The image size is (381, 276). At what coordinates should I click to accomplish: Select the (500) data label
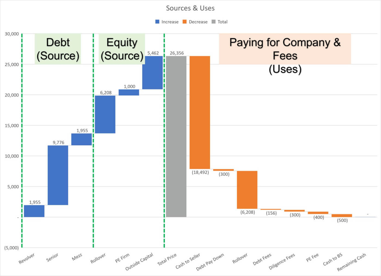(x=342, y=220)
